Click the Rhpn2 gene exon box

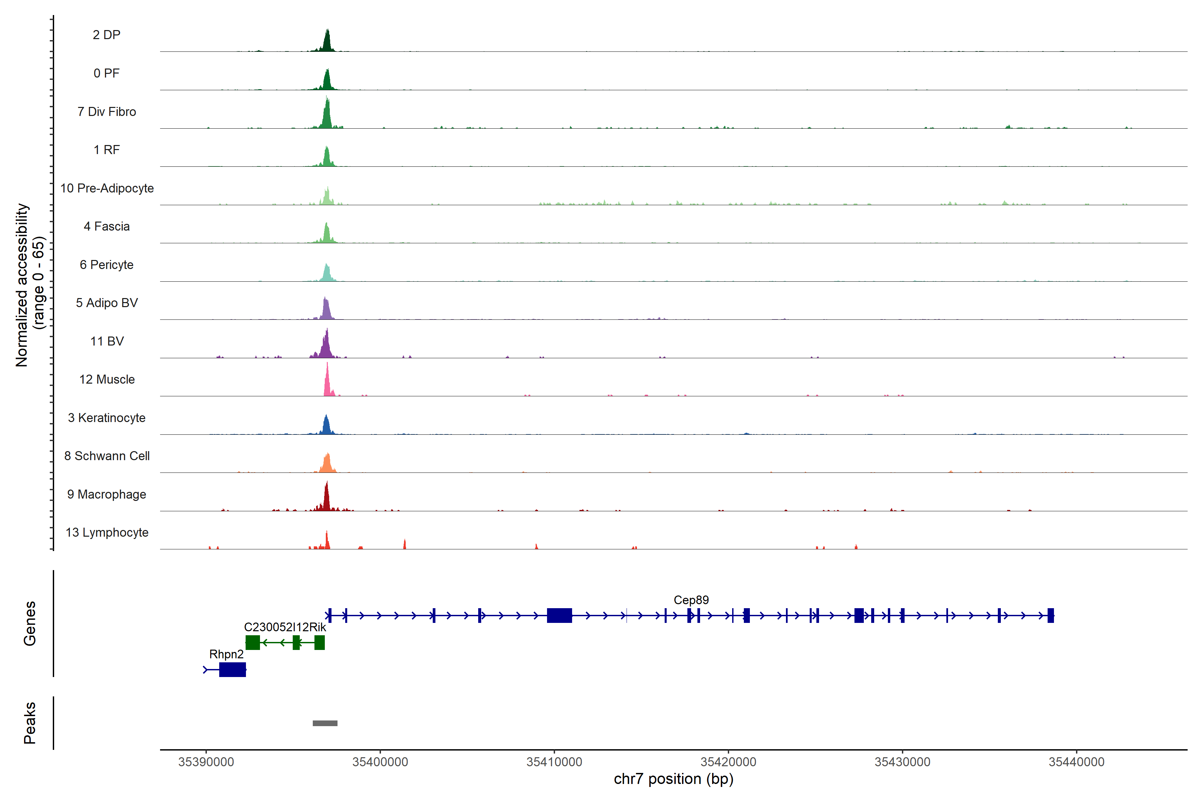pos(232,670)
